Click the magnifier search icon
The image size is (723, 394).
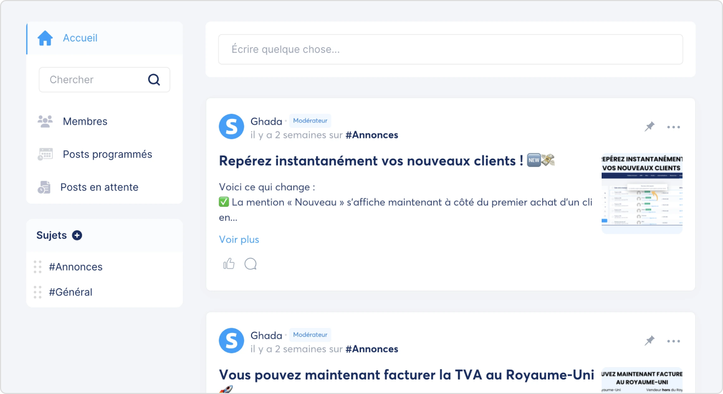[154, 80]
